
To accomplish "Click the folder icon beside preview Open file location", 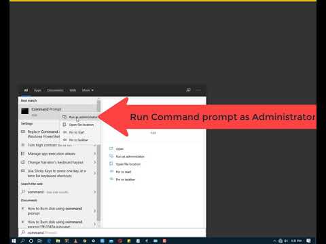I will point(111,164).
